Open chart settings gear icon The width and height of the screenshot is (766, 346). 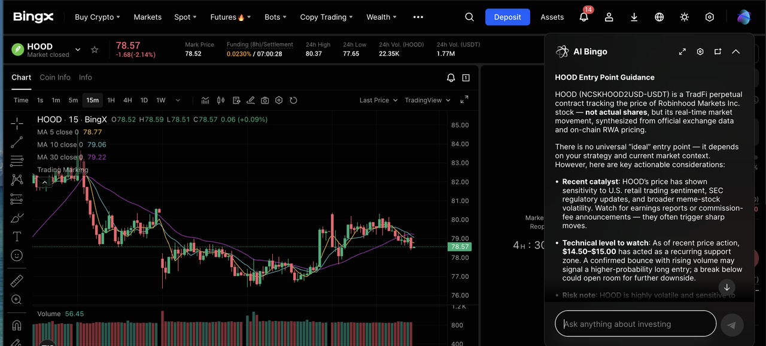[x=279, y=101]
